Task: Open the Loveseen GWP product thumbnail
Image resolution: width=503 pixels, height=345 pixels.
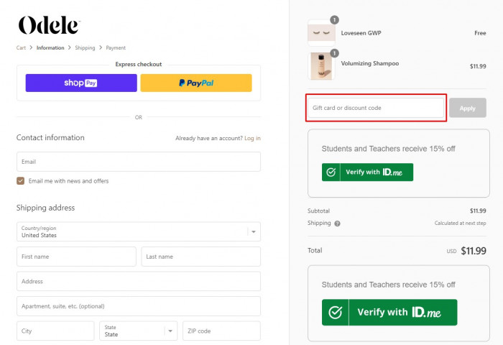Action: [x=321, y=33]
